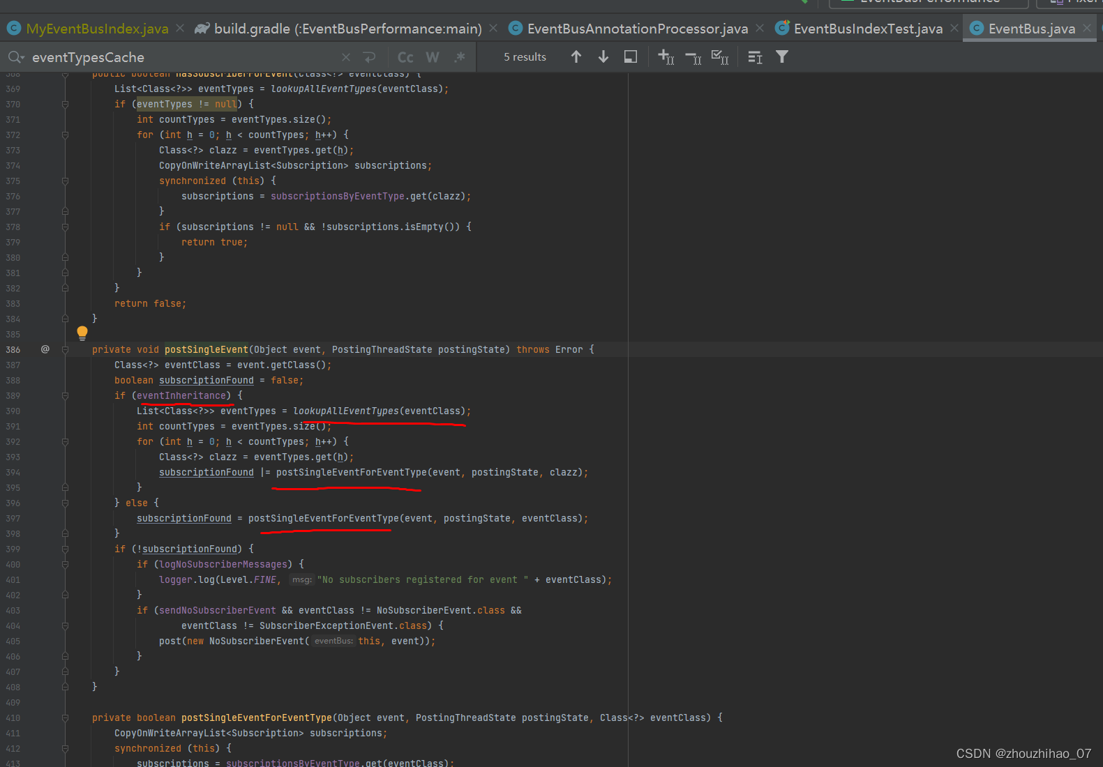1103x767 pixels.
Task: Click subscriptionsByEventType on line 376
Action: pyautogui.click(x=338, y=196)
